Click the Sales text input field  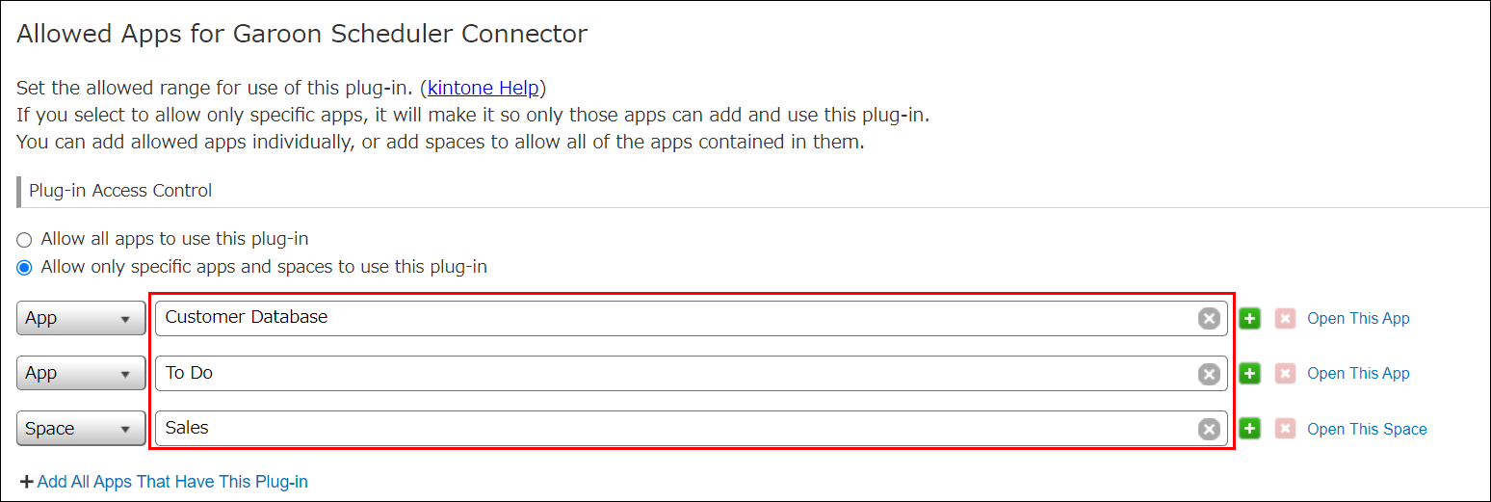click(x=674, y=429)
